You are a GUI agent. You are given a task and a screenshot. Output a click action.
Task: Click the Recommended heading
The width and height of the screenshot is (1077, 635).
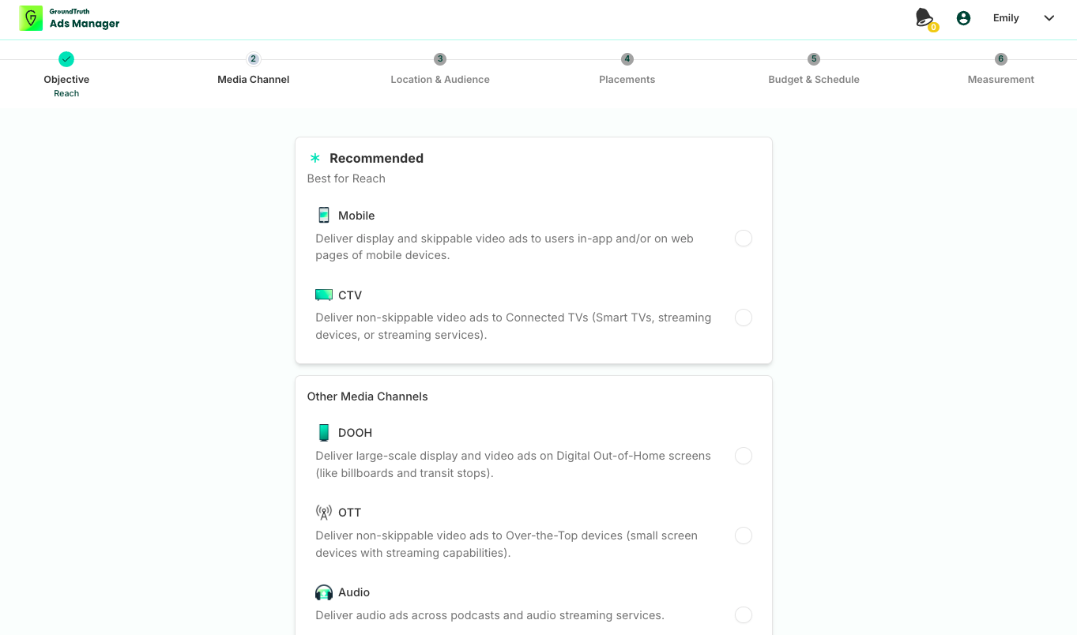point(376,158)
